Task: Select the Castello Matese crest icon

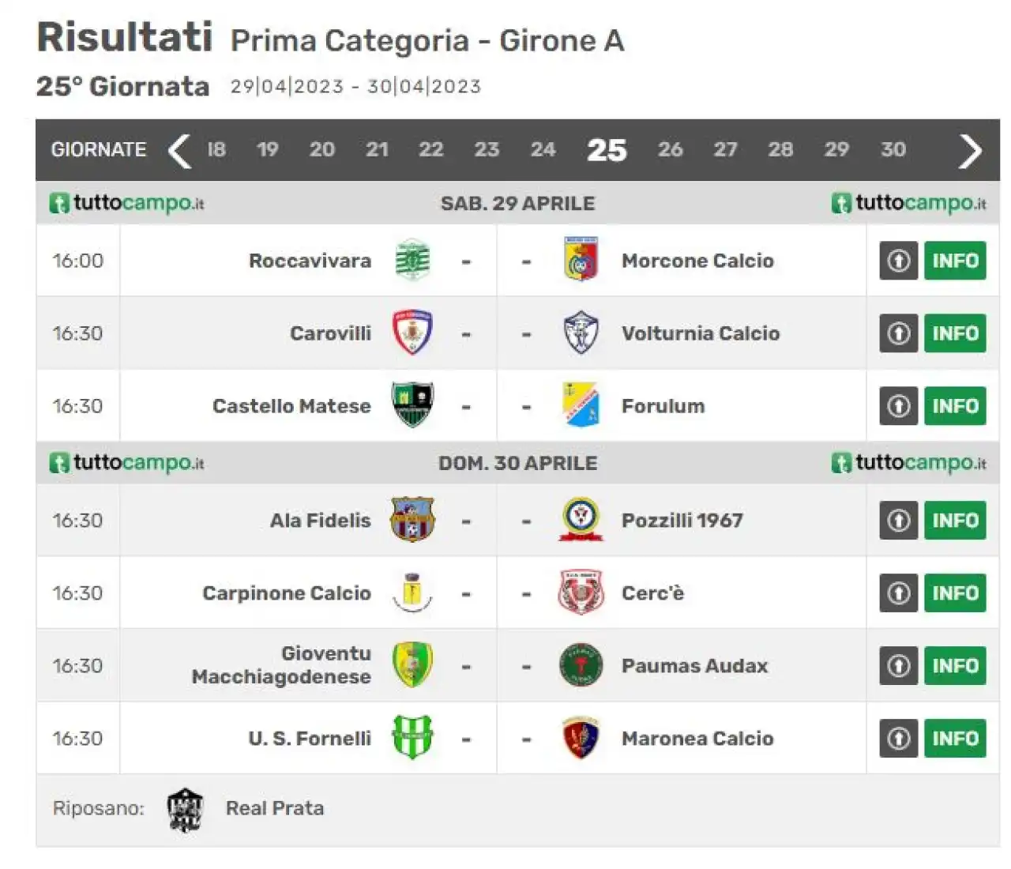Action: point(412,404)
